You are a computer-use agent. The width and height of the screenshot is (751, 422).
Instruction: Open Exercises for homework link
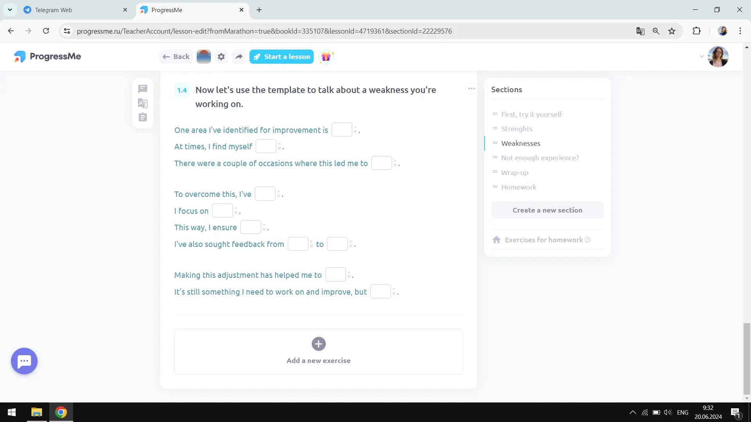(x=543, y=240)
